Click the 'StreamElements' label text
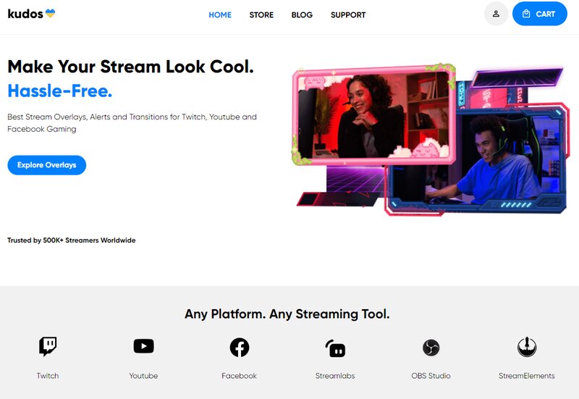This screenshot has height=399, width=579. pos(527,376)
